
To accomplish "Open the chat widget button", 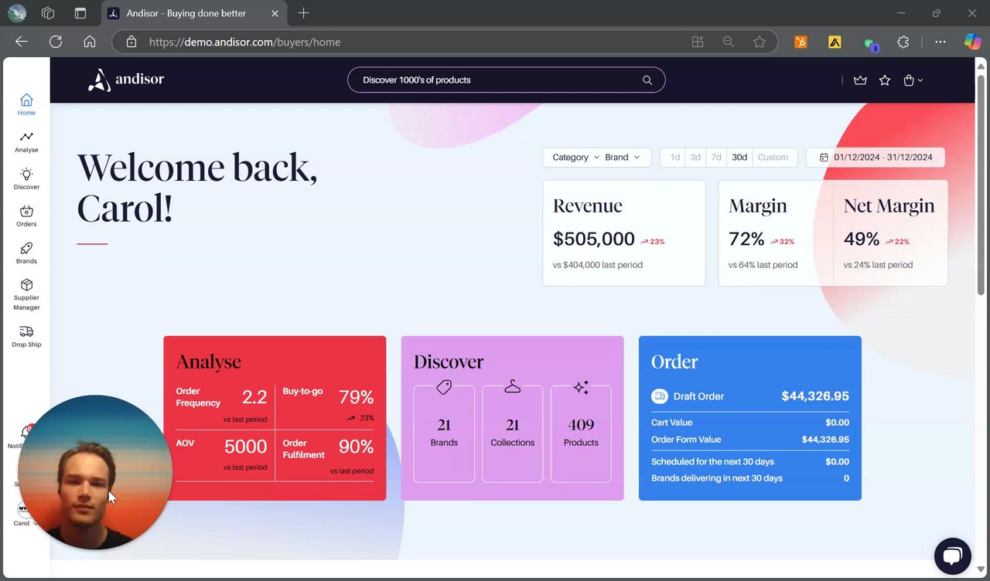I will (x=952, y=556).
